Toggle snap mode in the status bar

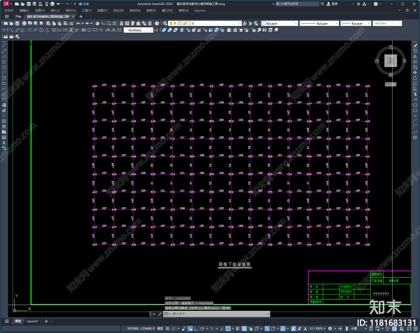[x=173, y=329]
